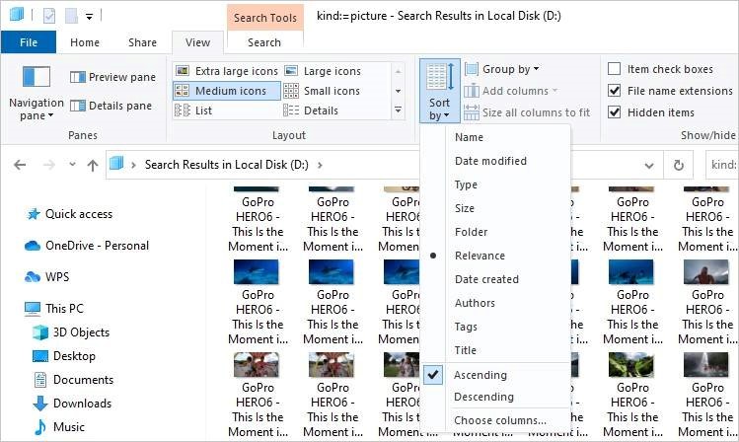
Task: Select Small icons layout
Action: [323, 91]
